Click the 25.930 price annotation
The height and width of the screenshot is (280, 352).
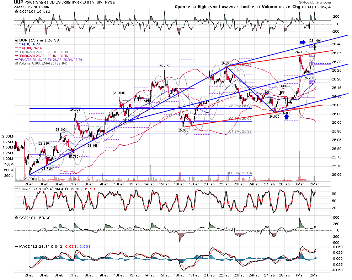(x=183, y=130)
